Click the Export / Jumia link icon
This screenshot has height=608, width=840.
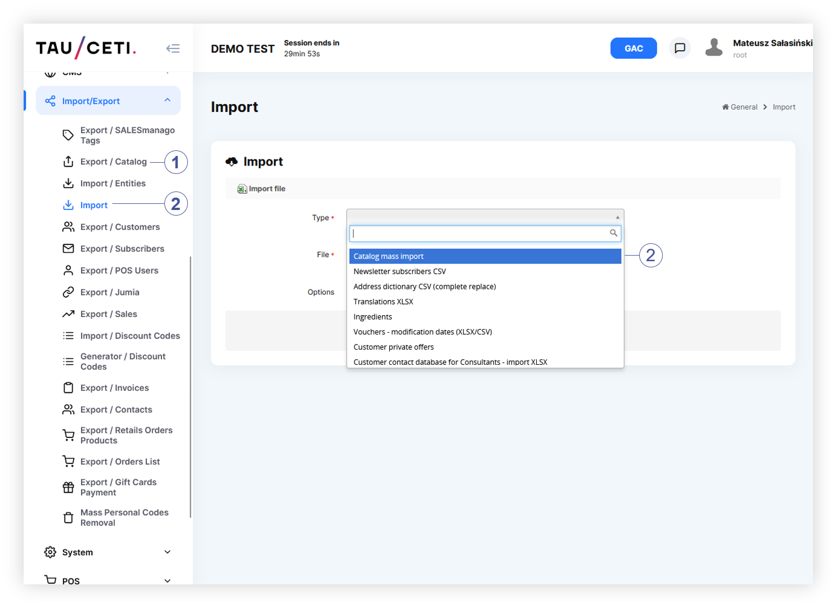pos(68,292)
